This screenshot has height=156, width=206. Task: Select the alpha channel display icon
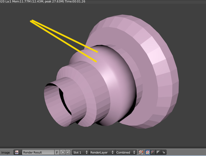158,152
